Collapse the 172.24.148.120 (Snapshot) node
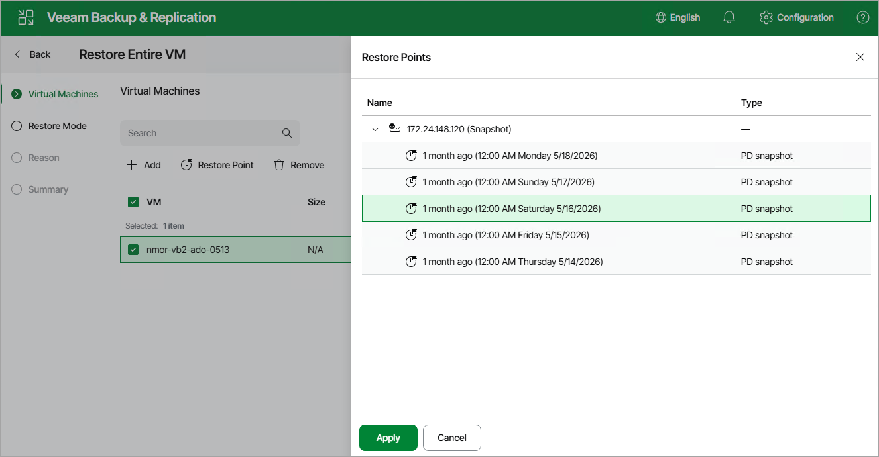Screen dimensions: 879x457 click(x=375, y=129)
